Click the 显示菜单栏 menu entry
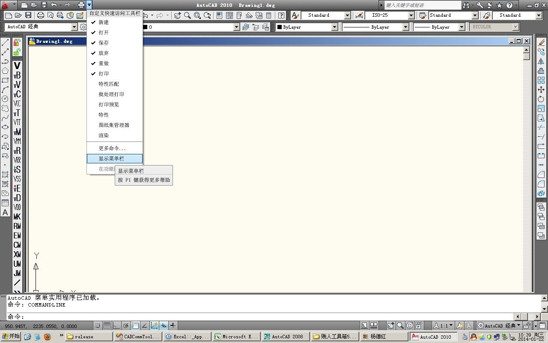The image size is (548, 343). pyautogui.click(x=111, y=159)
